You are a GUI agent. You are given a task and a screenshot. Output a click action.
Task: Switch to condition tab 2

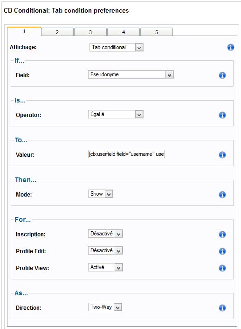(x=57, y=32)
